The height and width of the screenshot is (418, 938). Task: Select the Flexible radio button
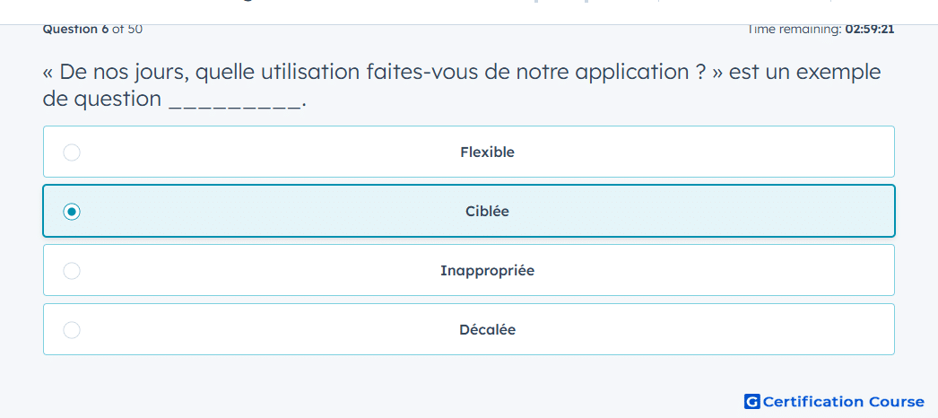tap(72, 152)
